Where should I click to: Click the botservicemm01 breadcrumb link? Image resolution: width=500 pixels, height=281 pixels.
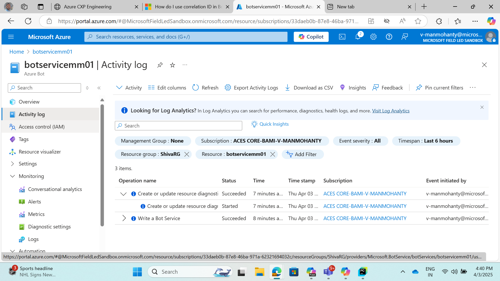click(53, 52)
